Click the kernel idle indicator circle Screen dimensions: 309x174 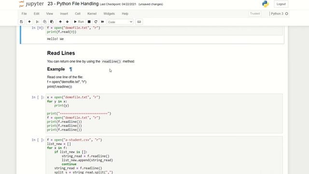[286, 14]
